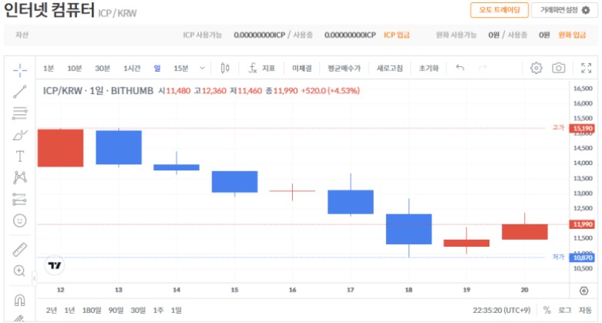Switch to 15분 interval
Screen dimensions: 602x323
tap(181, 69)
